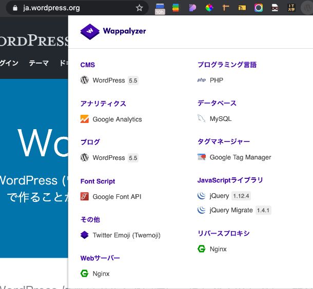The image size is (313, 289).
Task: Click the Wappalyzer logo icon
Action: (90, 31)
